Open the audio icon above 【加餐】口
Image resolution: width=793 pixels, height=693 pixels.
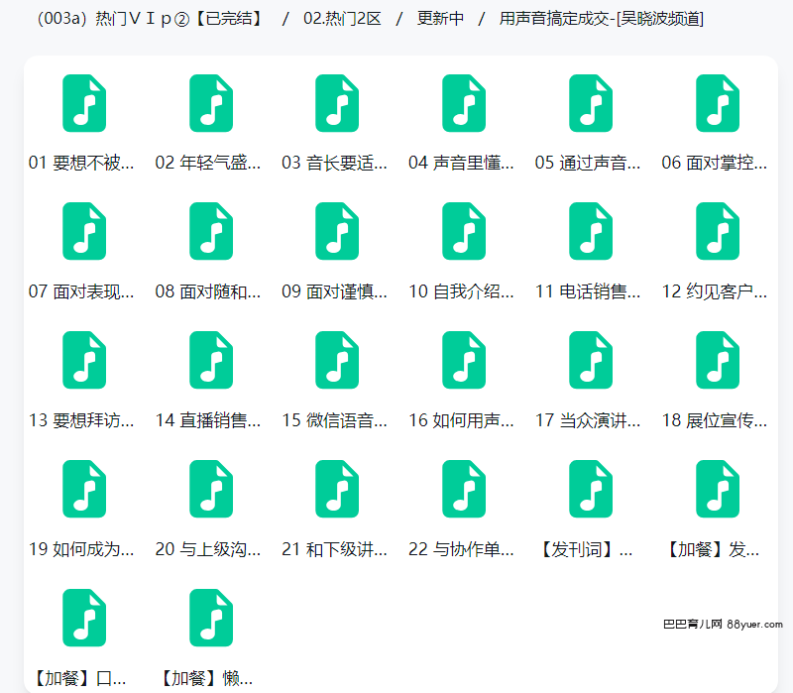point(84,618)
